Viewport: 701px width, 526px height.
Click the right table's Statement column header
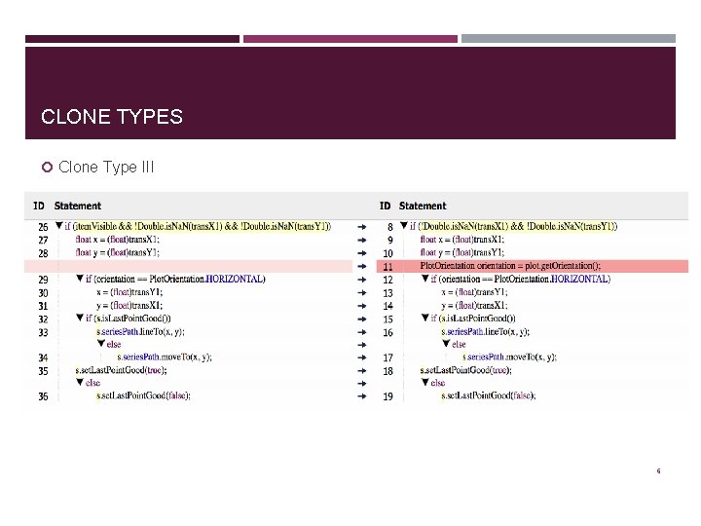[423, 206]
